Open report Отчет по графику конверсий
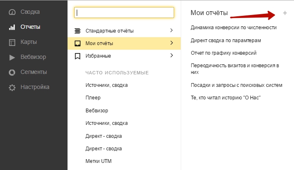This screenshot has width=294, height=170. 224,53
